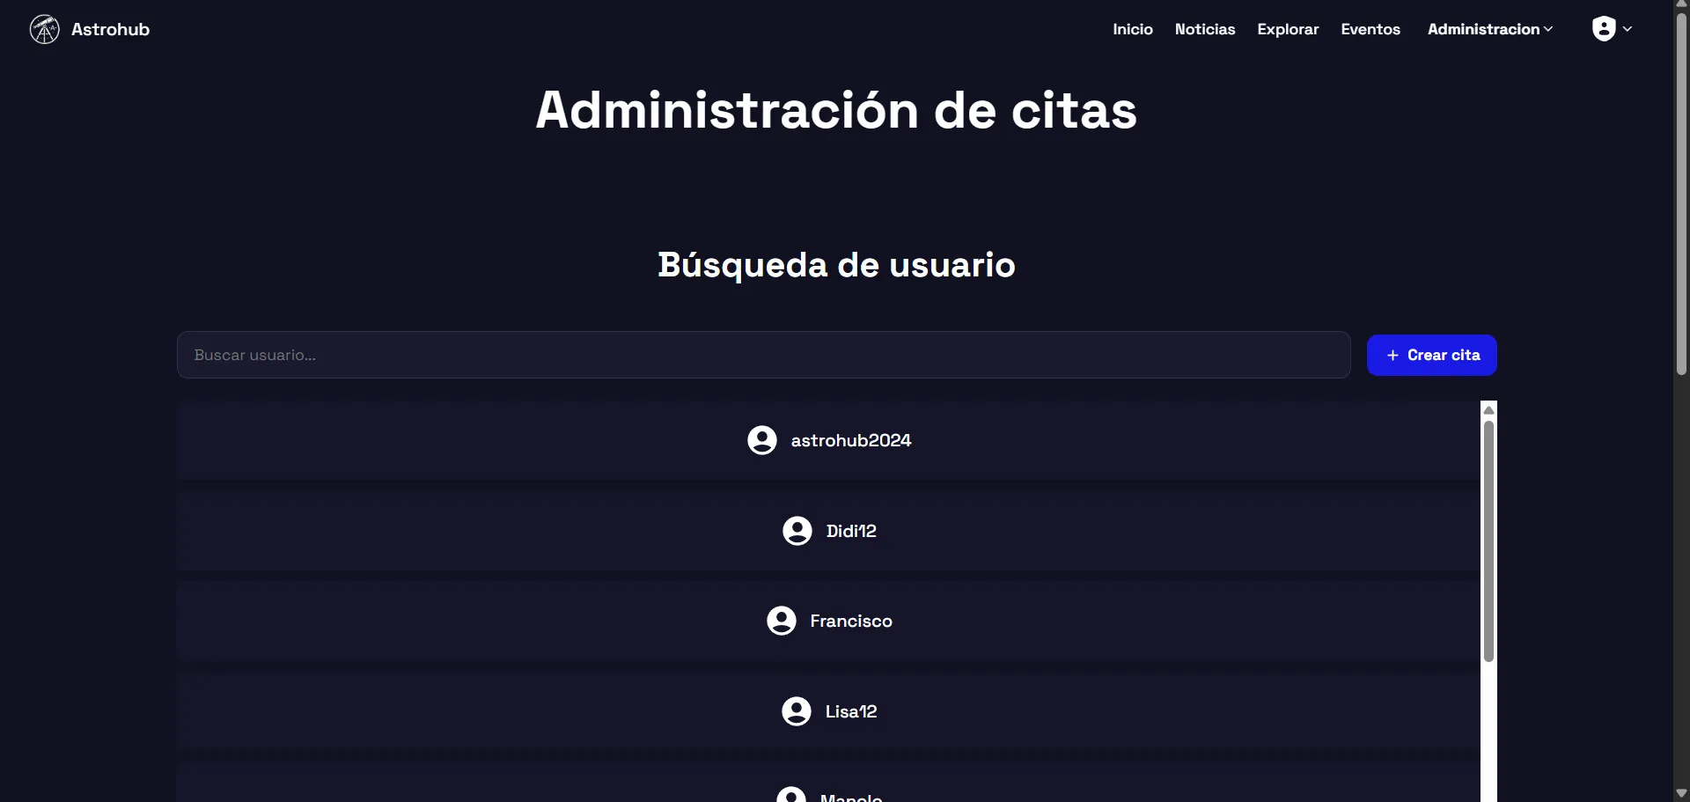The width and height of the screenshot is (1690, 802).
Task: Expand the chevron next to profile avatar
Action: 1628,29
